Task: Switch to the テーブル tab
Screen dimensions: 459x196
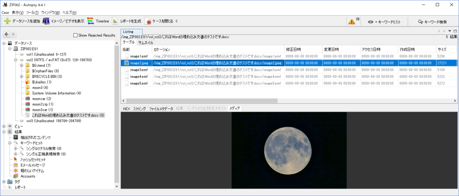Action: tap(129, 43)
